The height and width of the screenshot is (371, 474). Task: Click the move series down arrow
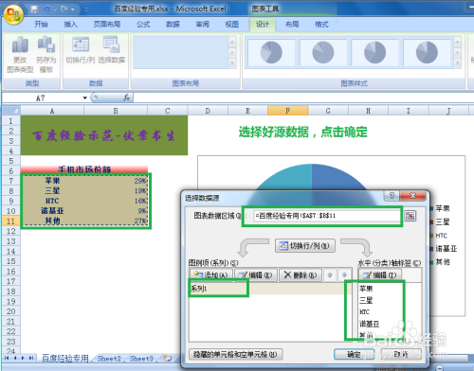tap(344, 275)
